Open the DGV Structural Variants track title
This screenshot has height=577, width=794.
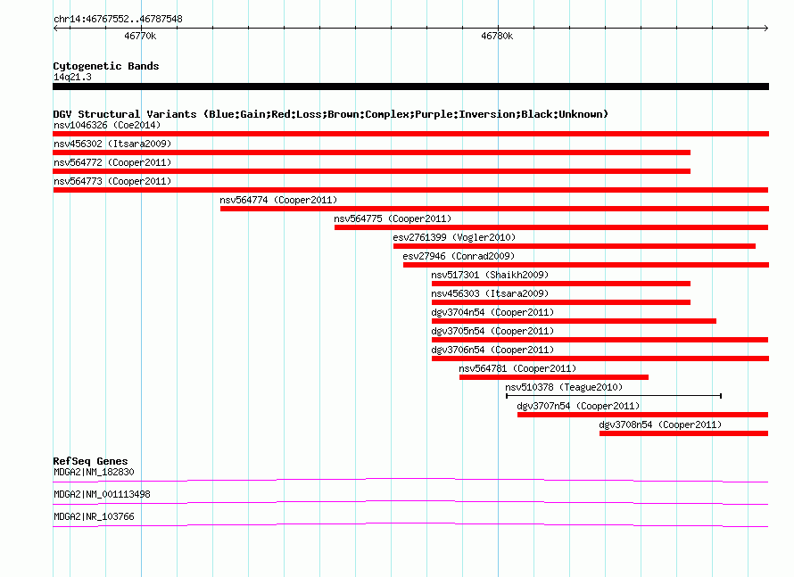point(331,114)
